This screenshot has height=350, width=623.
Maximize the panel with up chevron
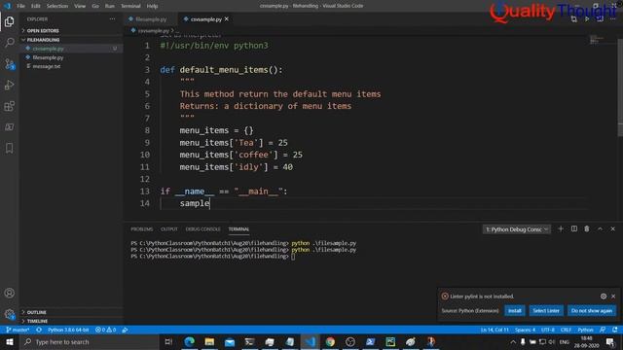tap(600, 229)
